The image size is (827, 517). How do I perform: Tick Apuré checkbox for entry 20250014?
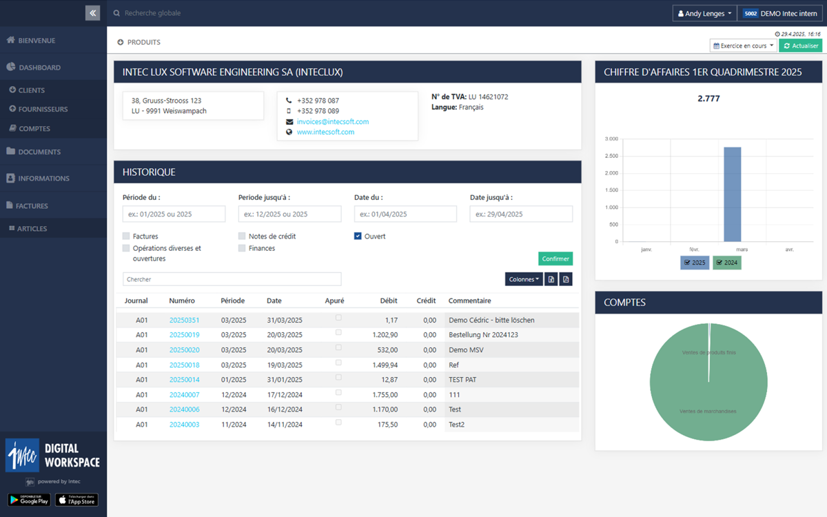pos(338,377)
